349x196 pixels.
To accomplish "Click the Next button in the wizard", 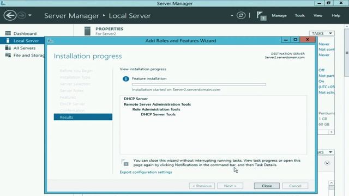I will pos(230,186).
